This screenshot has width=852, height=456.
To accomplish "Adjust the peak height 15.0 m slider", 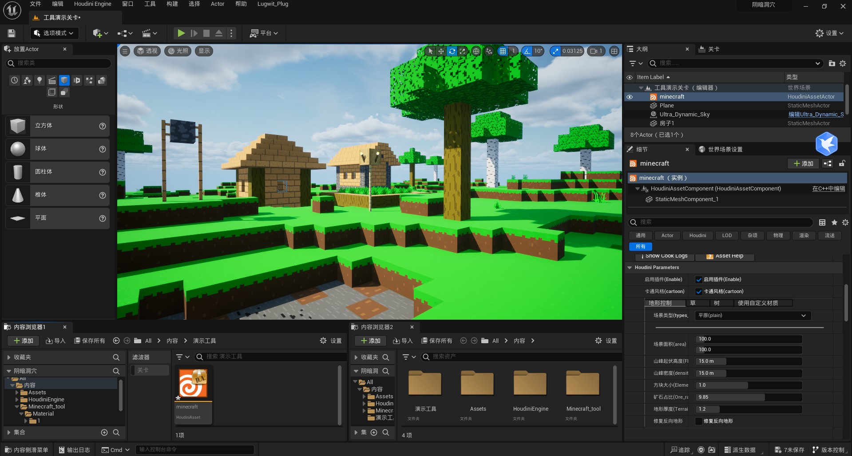I will 748,361.
